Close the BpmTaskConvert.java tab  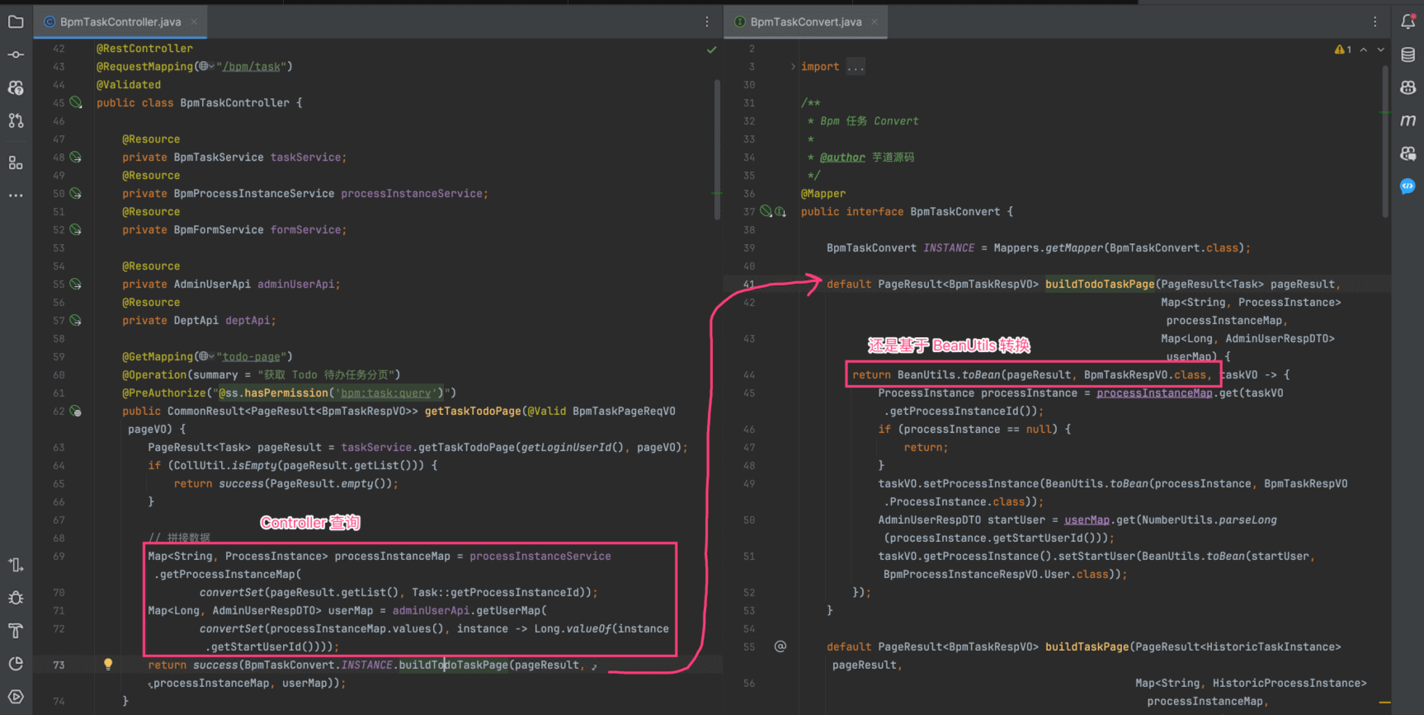pyautogui.click(x=875, y=22)
